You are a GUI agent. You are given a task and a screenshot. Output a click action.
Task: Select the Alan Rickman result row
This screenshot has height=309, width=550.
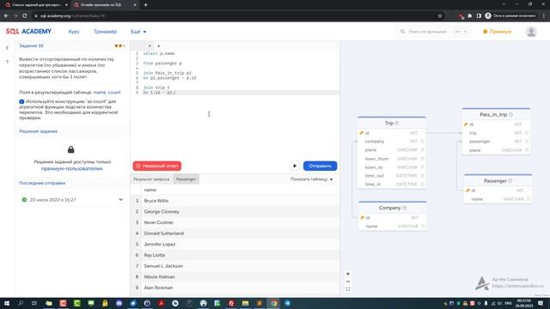click(x=235, y=288)
